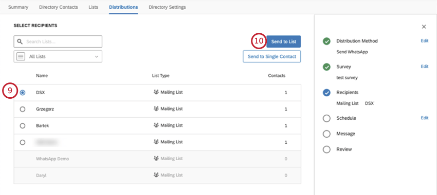Click the Survey green checkmark icon
437x195 pixels.
click(x=326, y=67)
